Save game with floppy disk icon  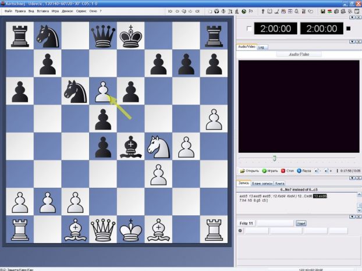click(x=323, y=11)
